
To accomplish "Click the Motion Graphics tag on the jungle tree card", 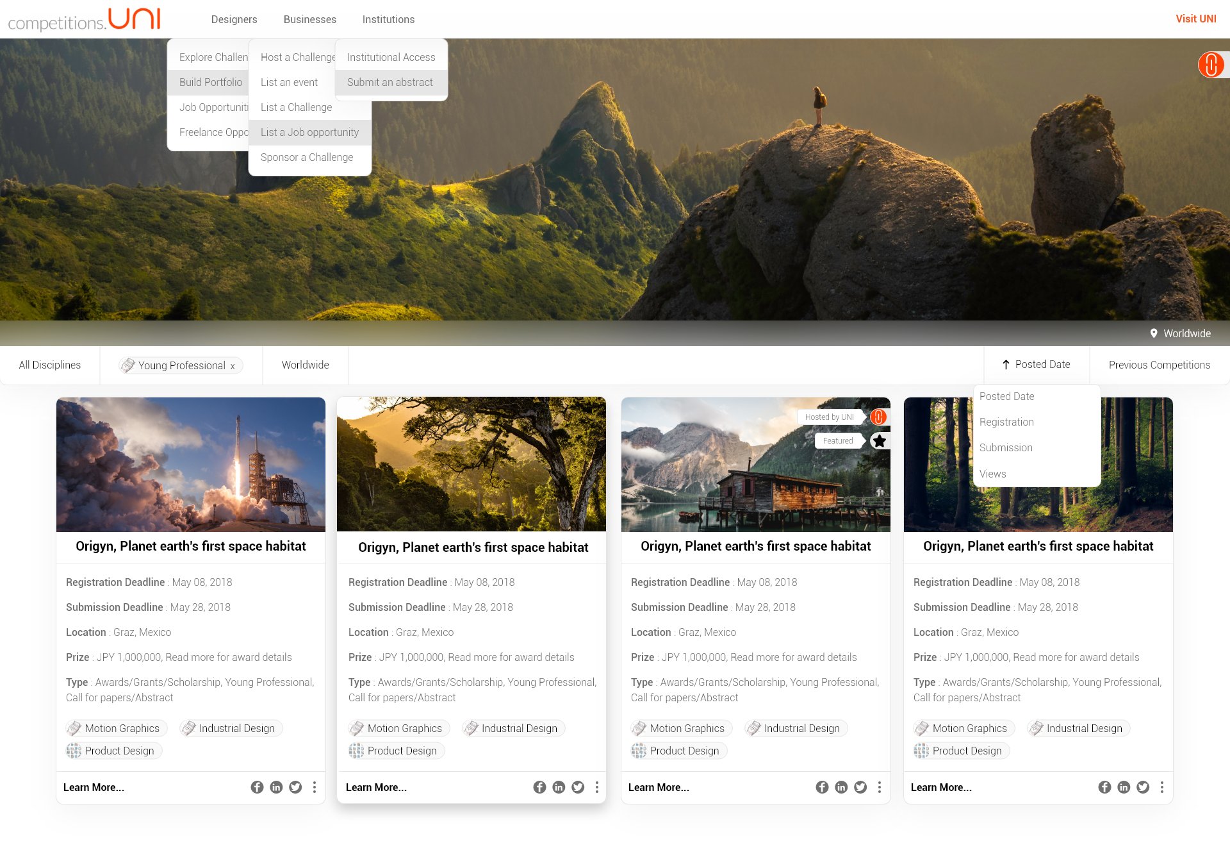I will tap(399, 728).
